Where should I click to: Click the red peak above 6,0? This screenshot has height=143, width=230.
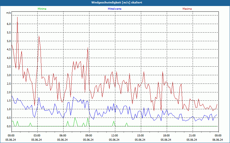[x=17, y=17]
